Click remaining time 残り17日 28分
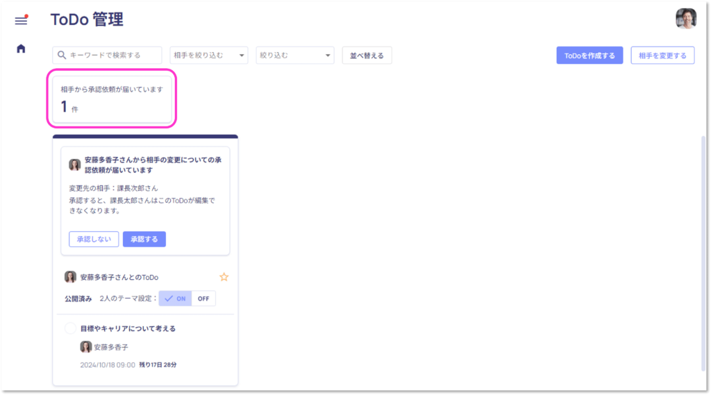711x395 pixels. pos(158,364)
